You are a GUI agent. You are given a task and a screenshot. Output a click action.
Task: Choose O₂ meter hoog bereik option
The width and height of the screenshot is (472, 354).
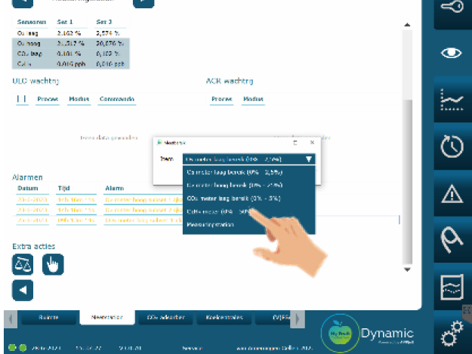click(x=224, y=184)
